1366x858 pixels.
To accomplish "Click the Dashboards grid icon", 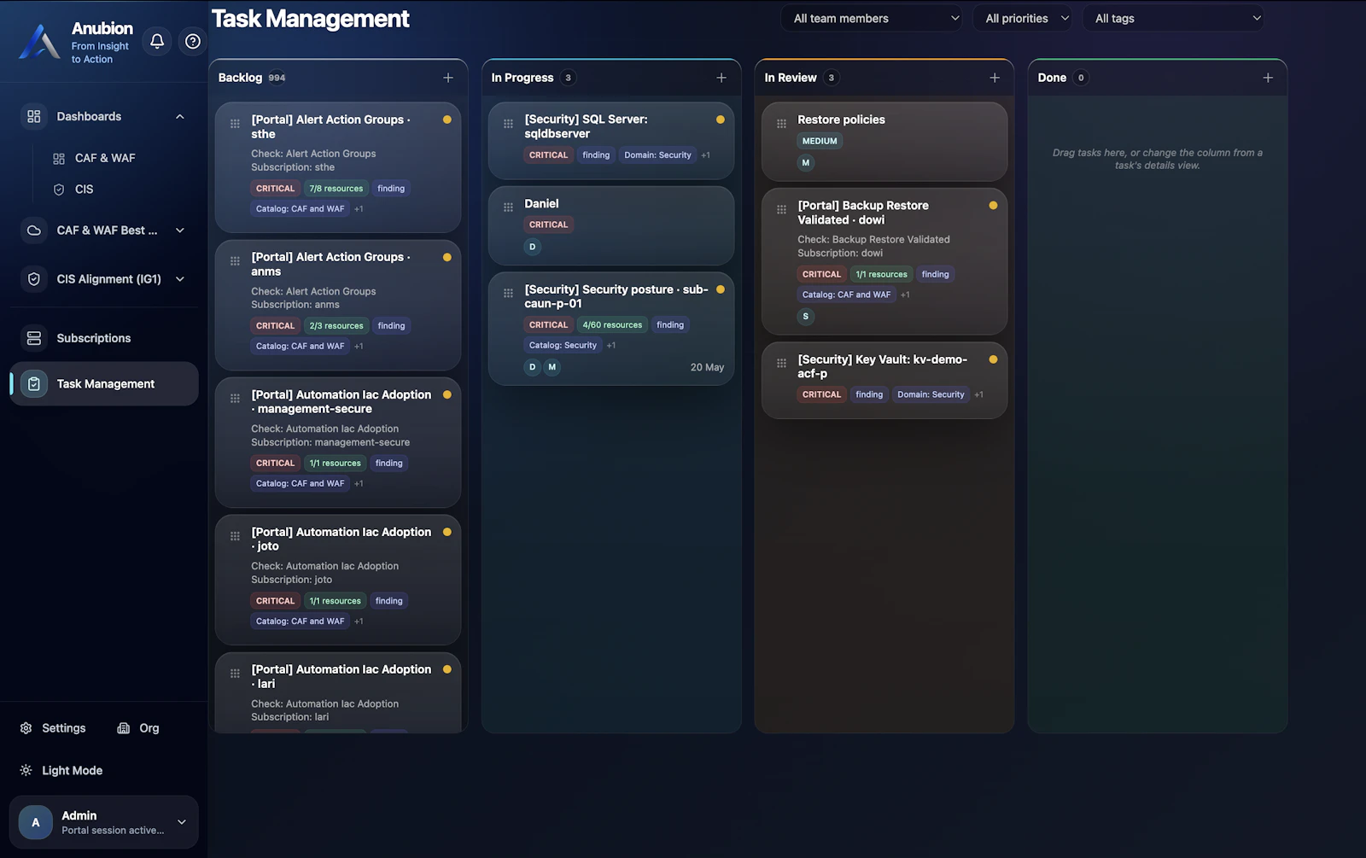I will pyautogui.click(x=34, y=116).
